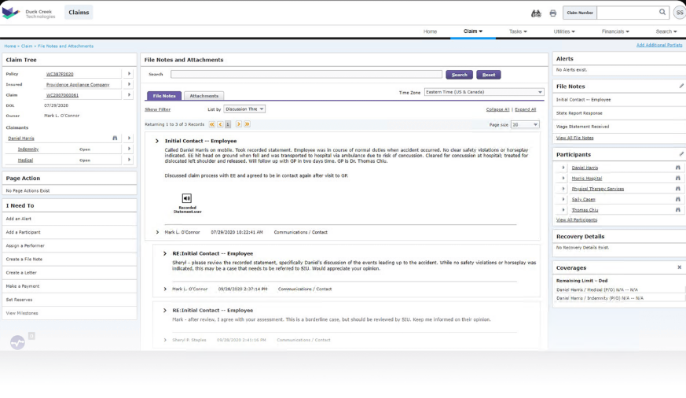This screenshot has height=398, width=686.
Task: Select page number 1 in pager
Action: click(x=228, y=124)
